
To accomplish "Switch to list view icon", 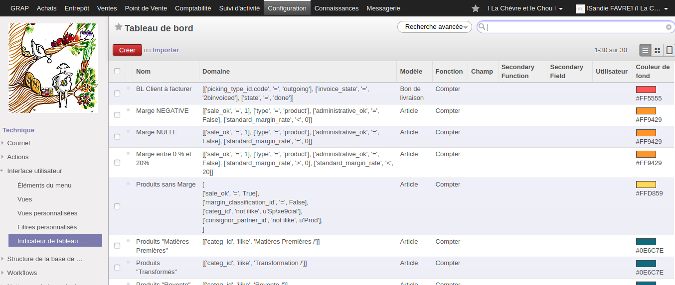I will coord(645,50).
